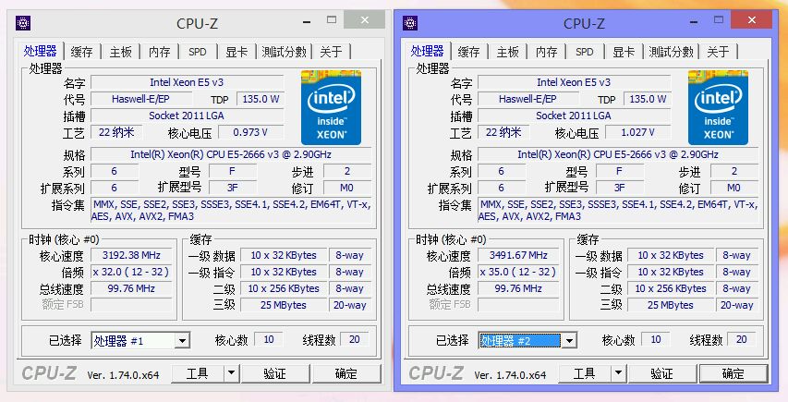Viewport: 788px width, 402px height.
Task: Click 确定 in the left window
Action: [x=346, y=373]
